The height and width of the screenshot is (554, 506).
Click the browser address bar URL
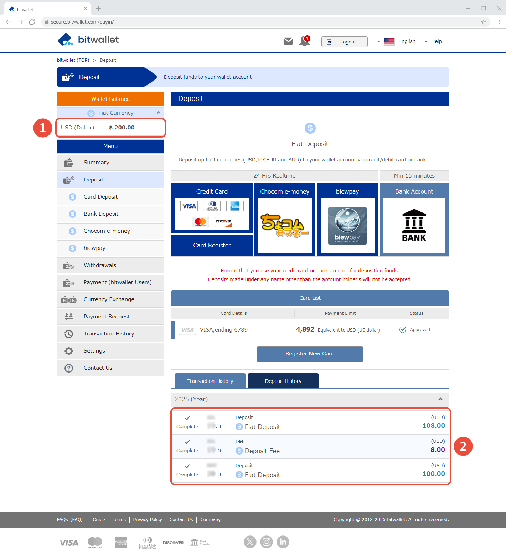pos(82,22)
